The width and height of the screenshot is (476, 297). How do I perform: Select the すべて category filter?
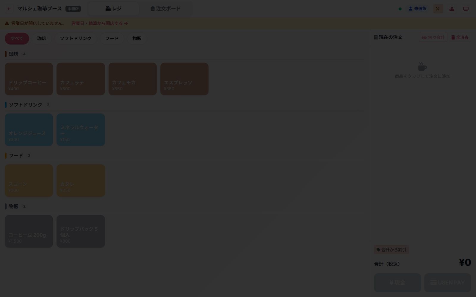(x=17, y=39)
